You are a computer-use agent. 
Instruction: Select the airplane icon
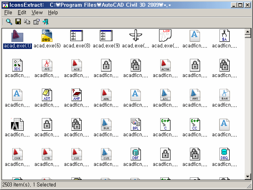point(136,35)
